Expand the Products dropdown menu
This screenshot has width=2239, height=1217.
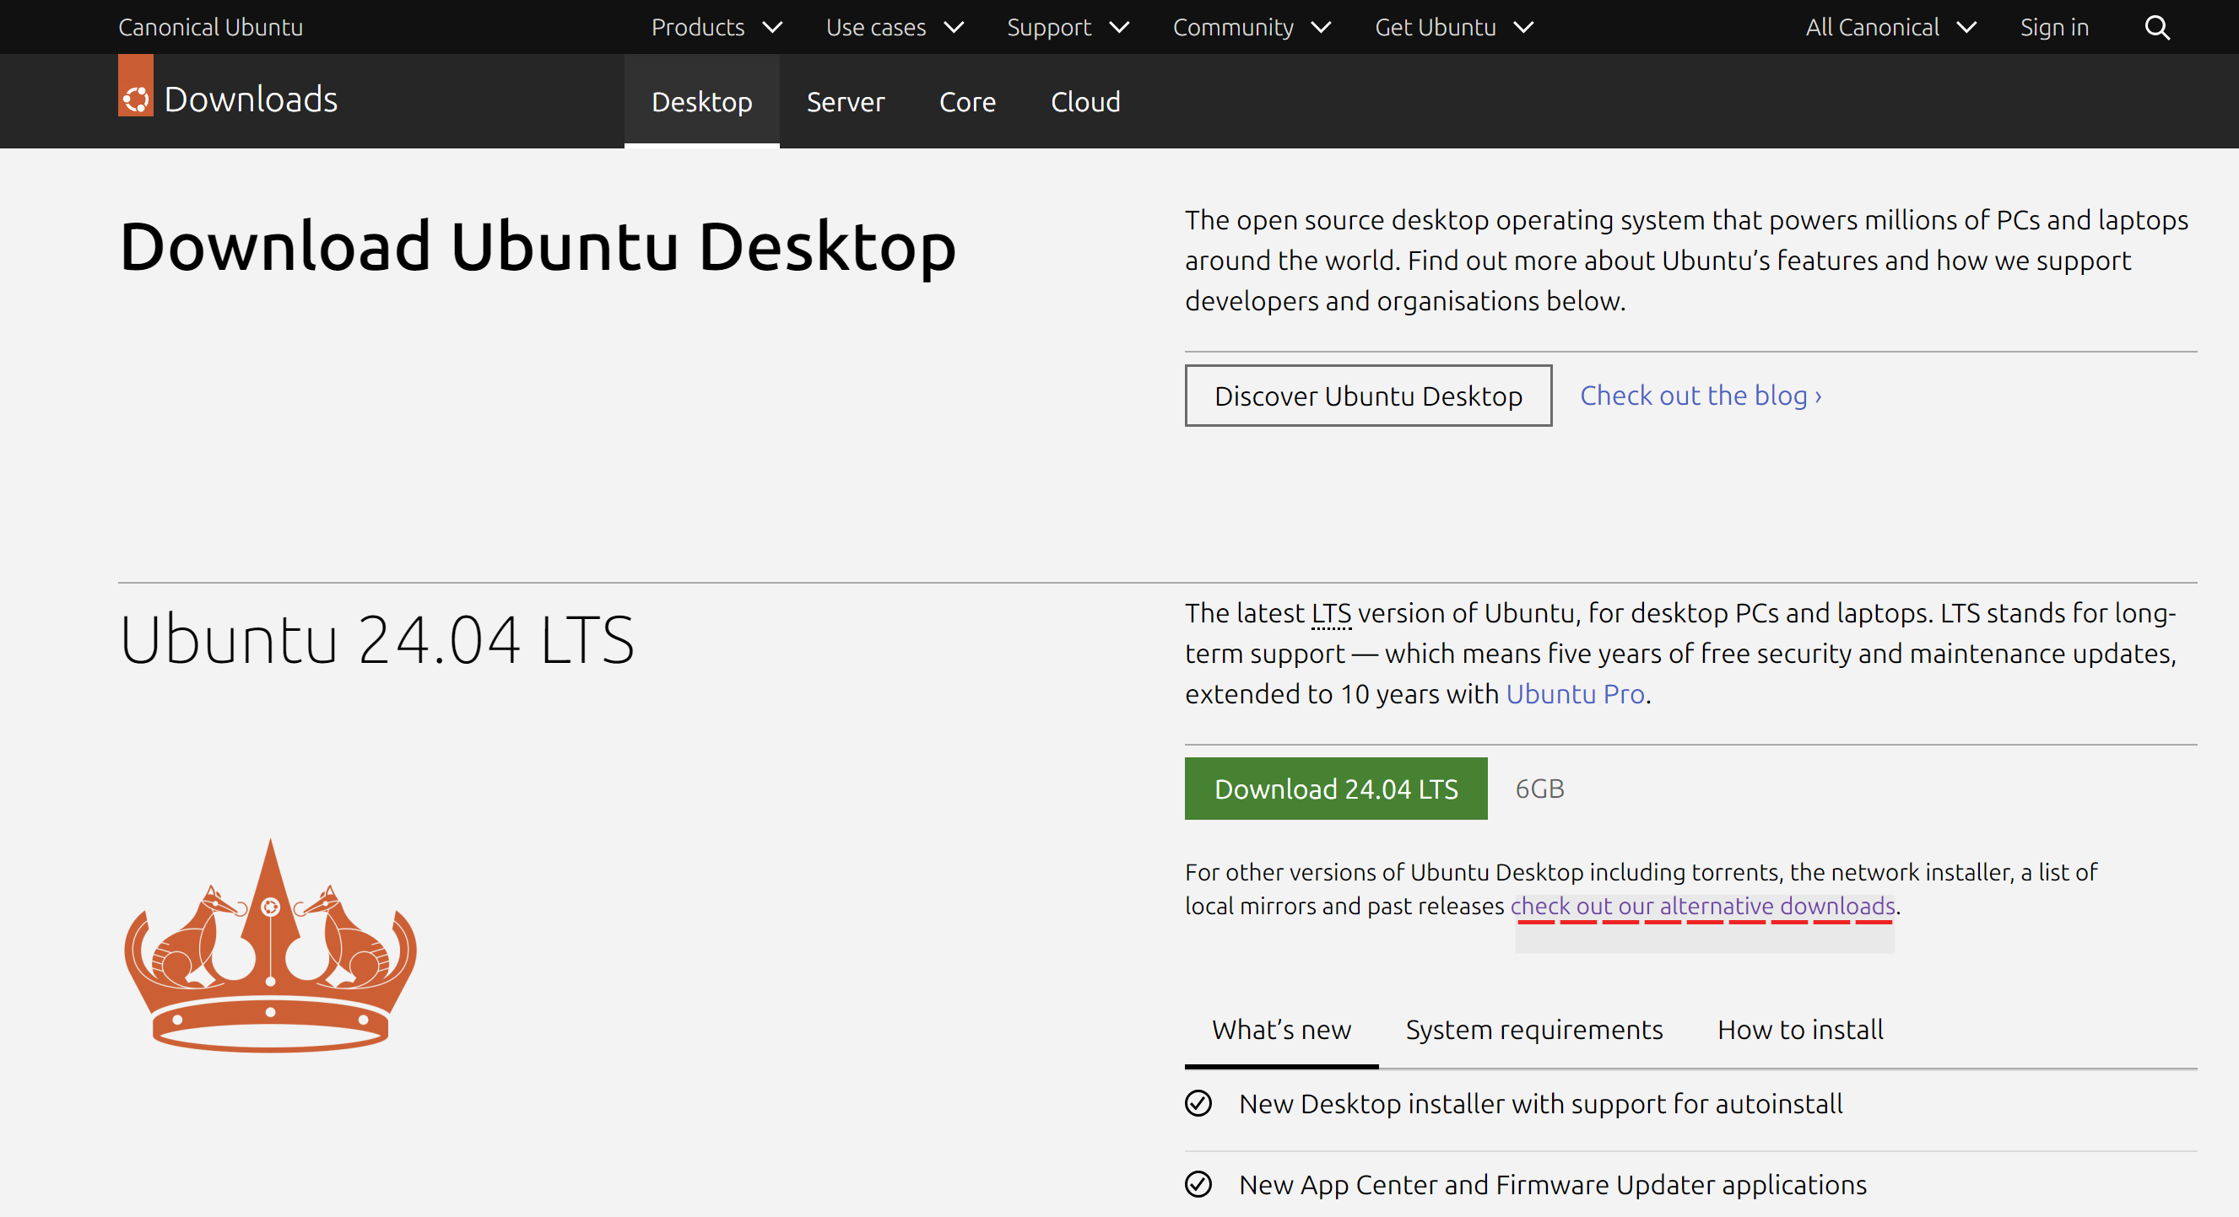[x=716, y=28]
